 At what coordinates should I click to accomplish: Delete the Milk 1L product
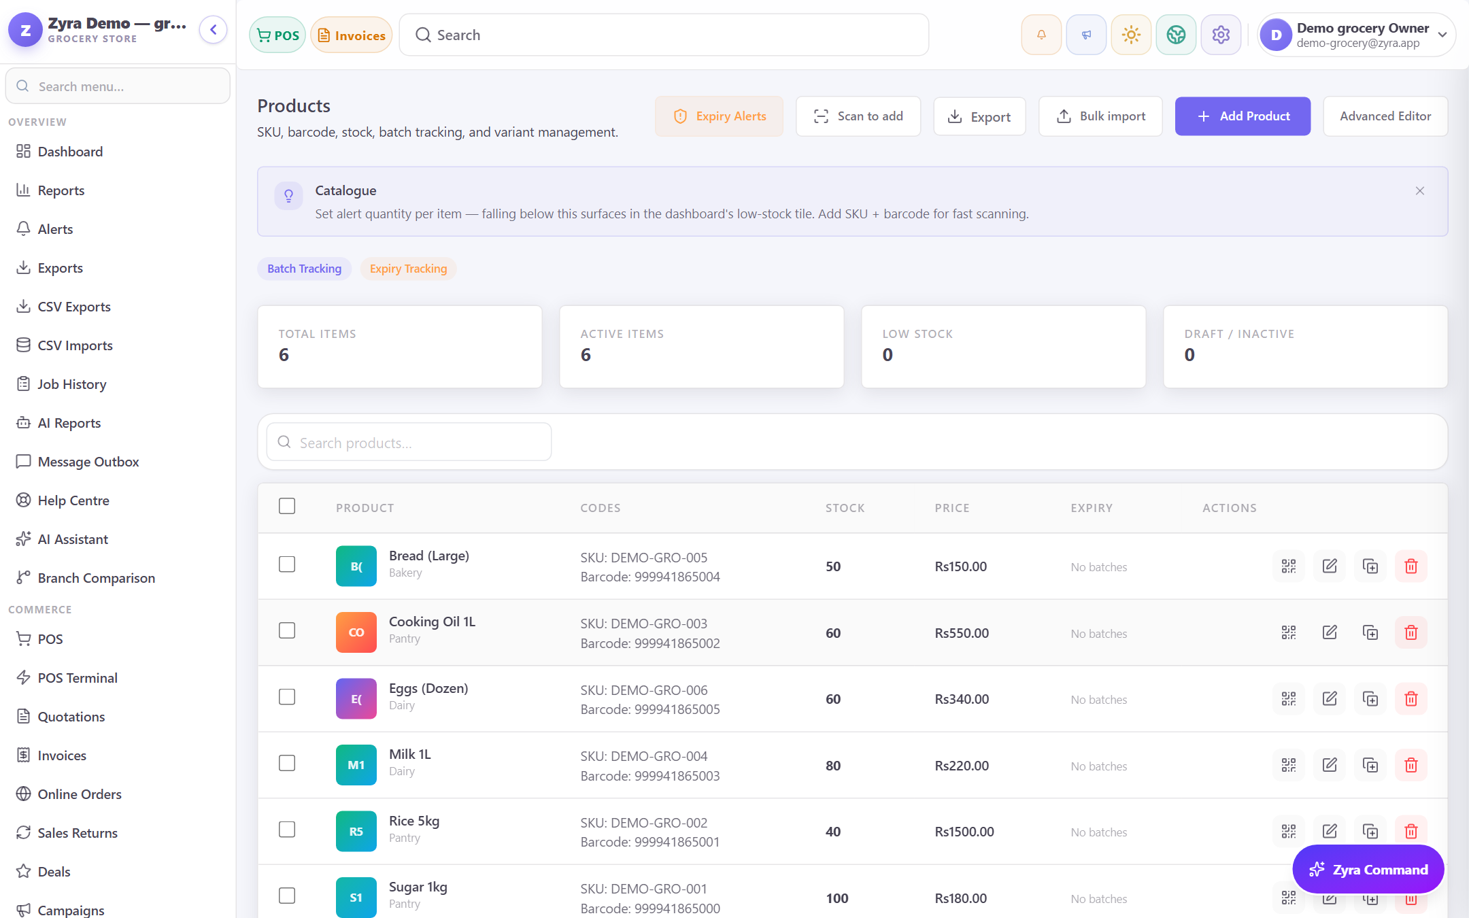(1411, 765)
